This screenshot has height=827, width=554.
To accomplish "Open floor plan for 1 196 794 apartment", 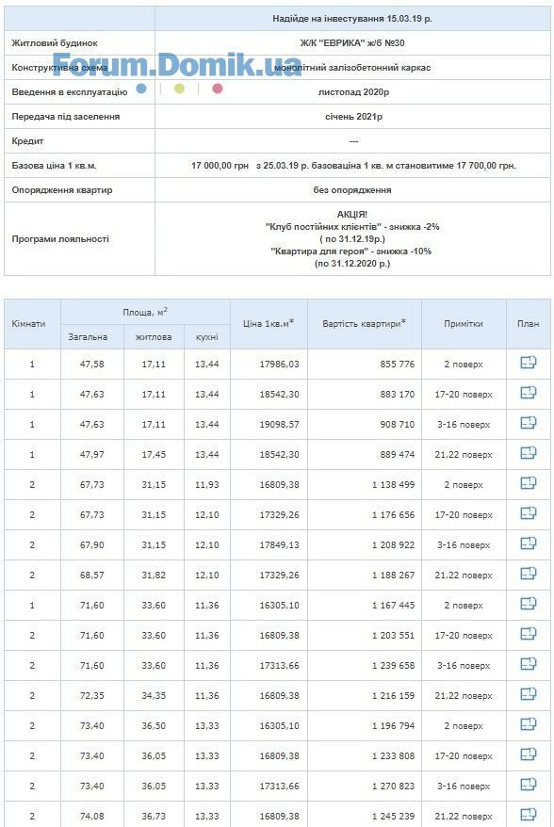I will tap(529, 723).
